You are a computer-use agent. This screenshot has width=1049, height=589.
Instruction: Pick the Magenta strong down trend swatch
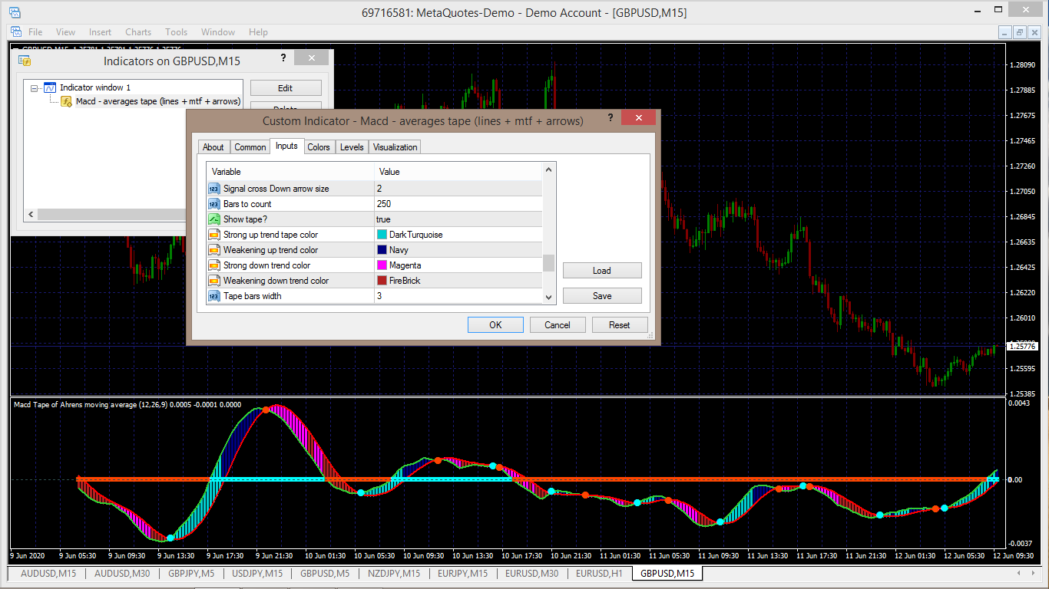pyautogui.click(x=382, y=265)
